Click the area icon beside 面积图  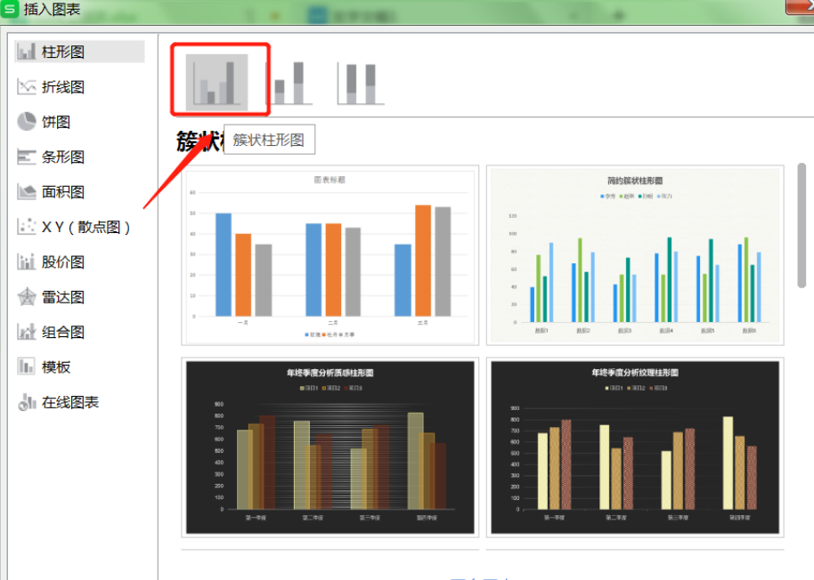pos(27,192)
